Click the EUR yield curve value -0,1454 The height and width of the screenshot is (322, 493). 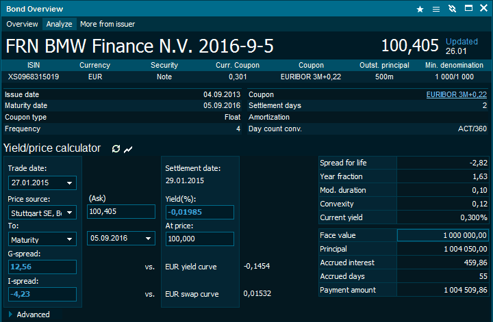(257, 266)
